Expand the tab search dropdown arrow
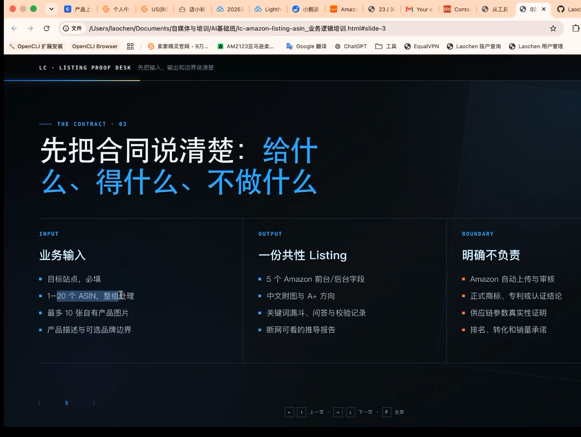Viewport: 581px width, 437px height. coord(52,9)
